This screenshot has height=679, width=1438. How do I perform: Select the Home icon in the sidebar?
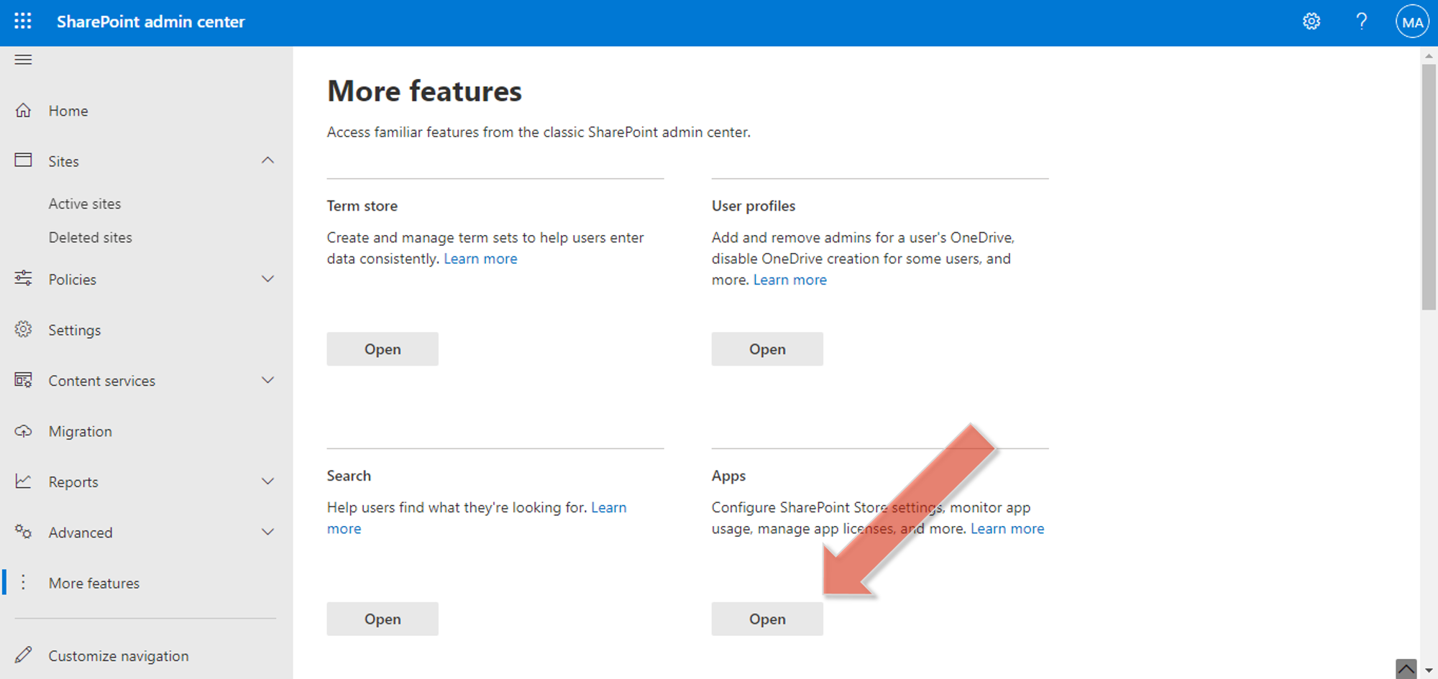[23, 111]
